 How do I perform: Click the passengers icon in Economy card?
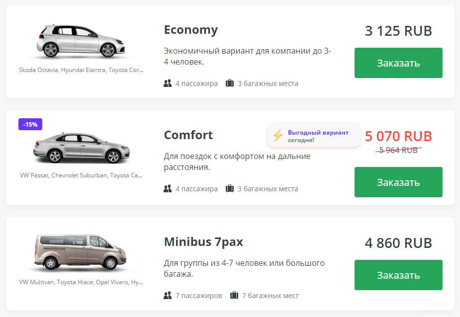point(168,83)
